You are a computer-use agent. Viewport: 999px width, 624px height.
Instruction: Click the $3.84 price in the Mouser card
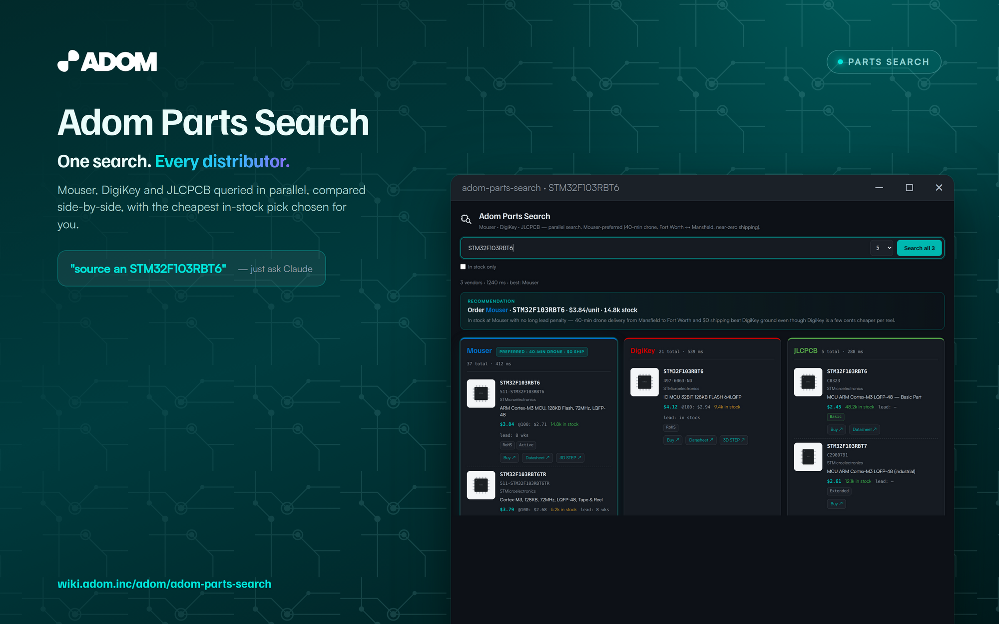click(x=507, y=424)
